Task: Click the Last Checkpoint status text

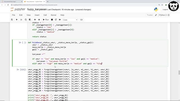Action: point(61,10)
